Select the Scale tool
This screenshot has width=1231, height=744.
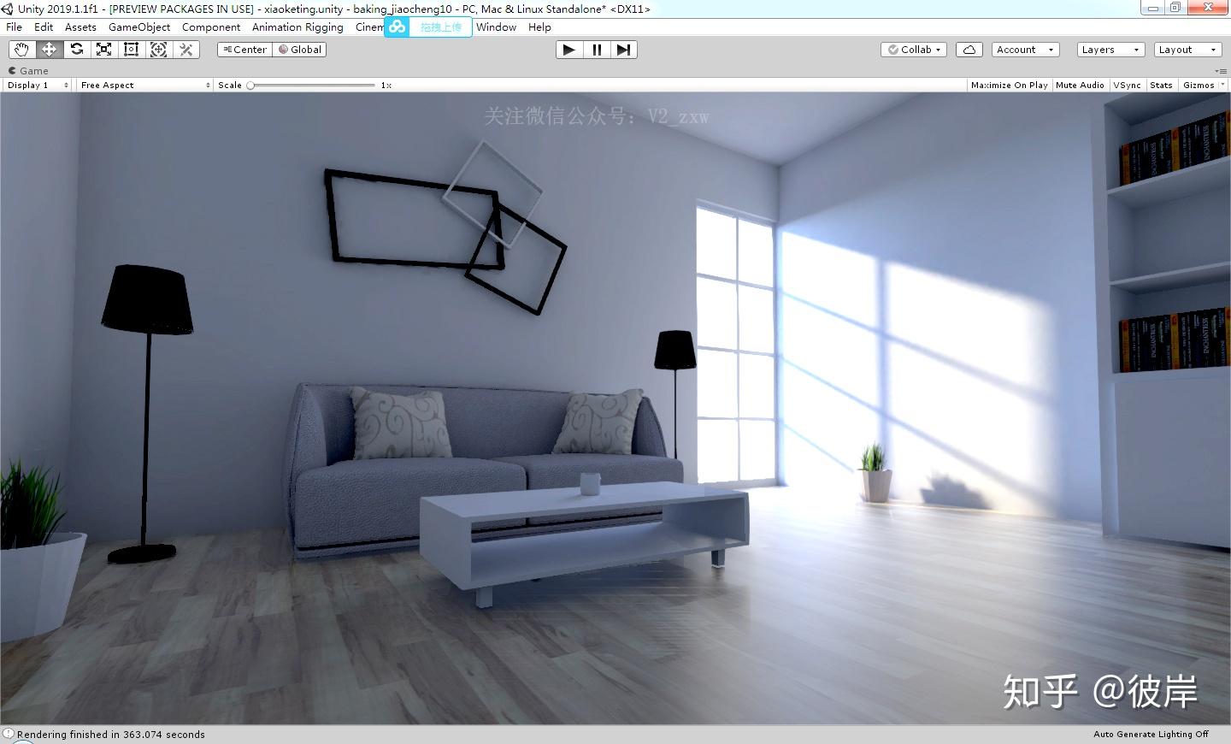tap(103, 50)
